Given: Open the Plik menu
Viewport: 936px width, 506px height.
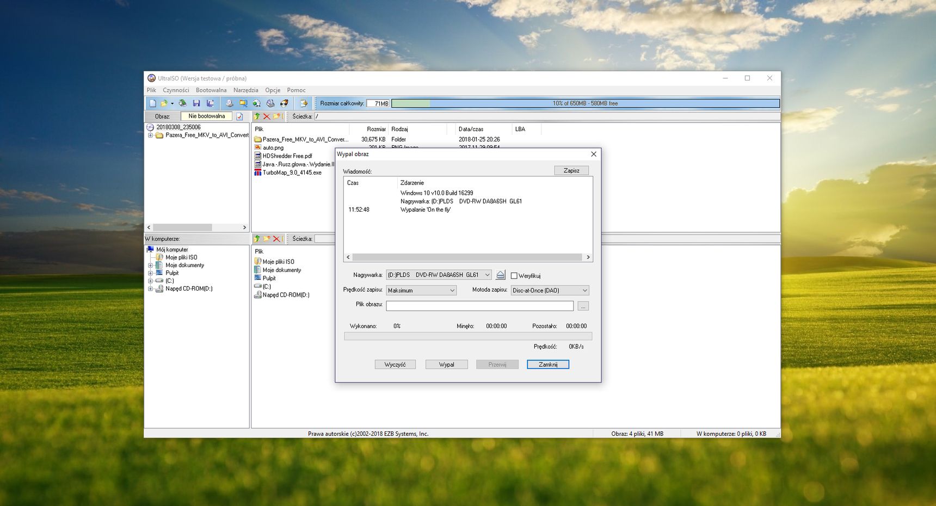Looking at the screenshot, I should point(151,90).
